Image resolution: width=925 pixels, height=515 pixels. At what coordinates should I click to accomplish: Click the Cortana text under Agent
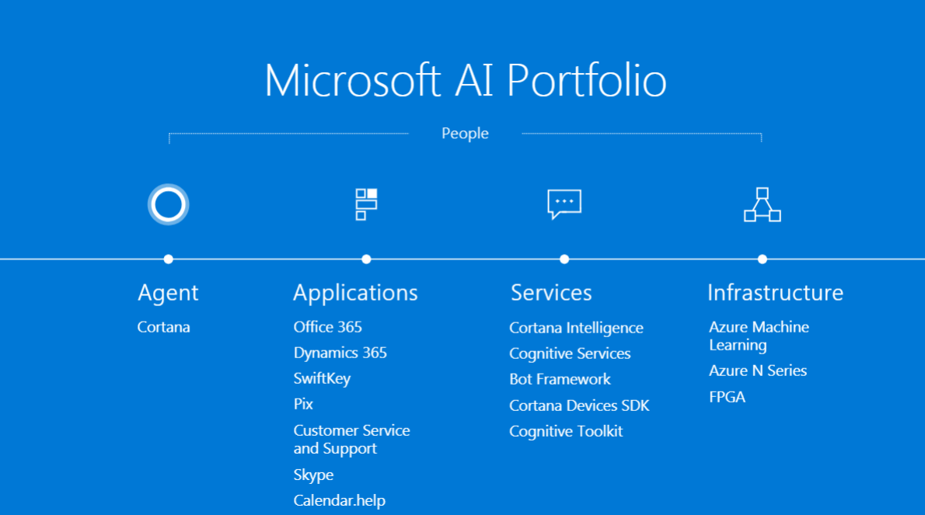click(x=163, y=327)
